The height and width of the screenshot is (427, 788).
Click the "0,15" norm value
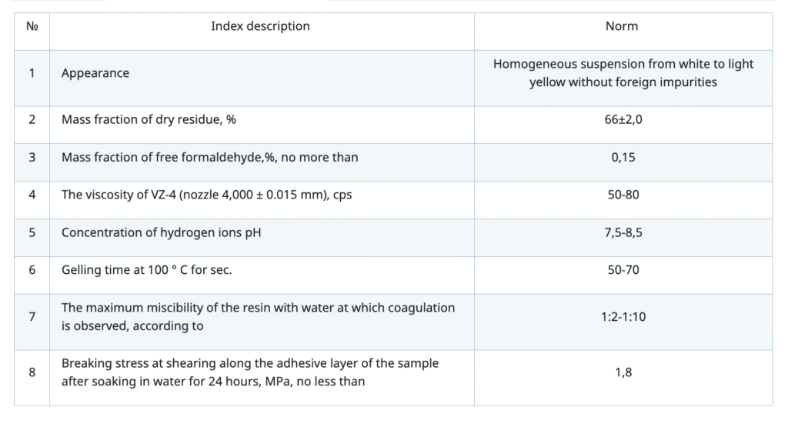tap(623, 157)
